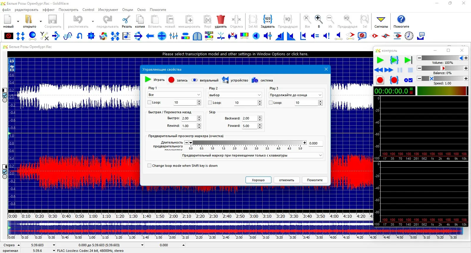The height and width of the screenshot is (253, 471).
Task: Toggle Change loop mode when Shift key checkbox
Action: [x=150, y=166]
